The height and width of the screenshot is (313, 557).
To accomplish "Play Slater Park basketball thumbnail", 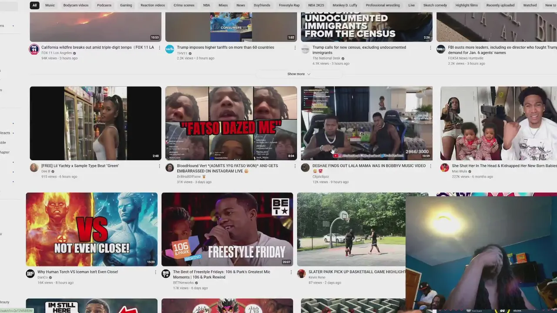I will 351,229.
